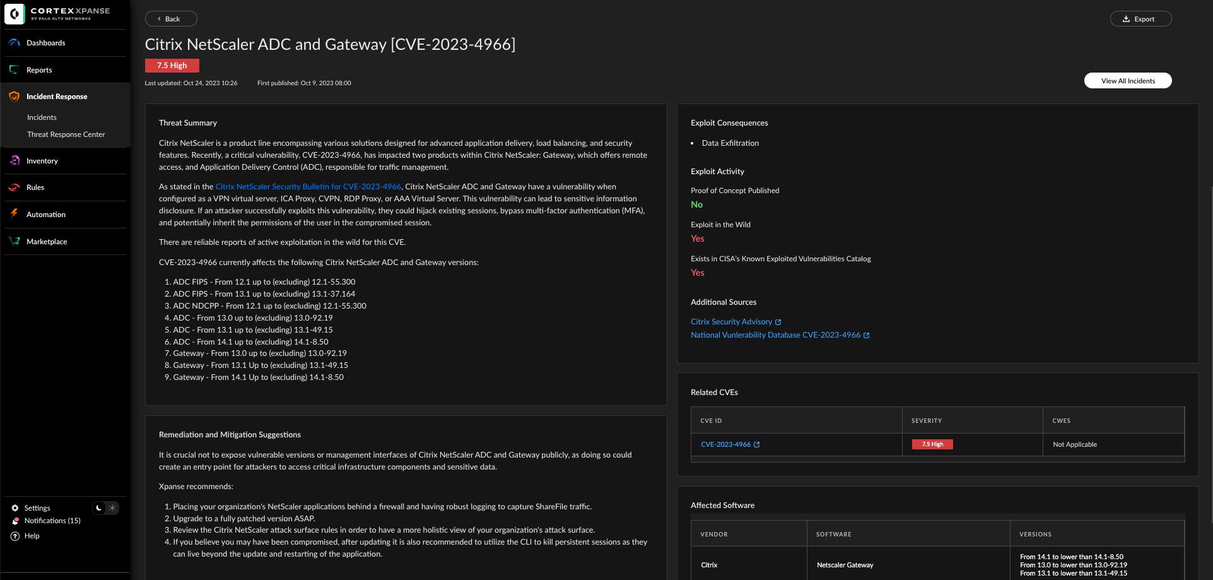The height and width of the screenshot is (580, 1213).
Task: Click the Reports icon in sidebar
Action: click(x=15, y=70)
